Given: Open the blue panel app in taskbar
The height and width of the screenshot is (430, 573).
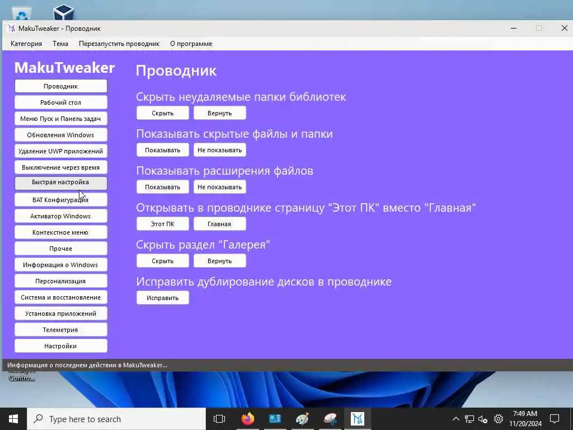Looking at the screenshot, I should pos(275,419).
